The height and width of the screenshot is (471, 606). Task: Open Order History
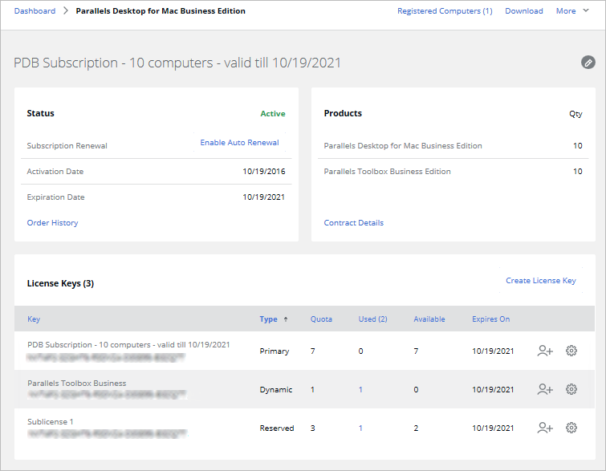pyautogui.click(x=52, y=223)
